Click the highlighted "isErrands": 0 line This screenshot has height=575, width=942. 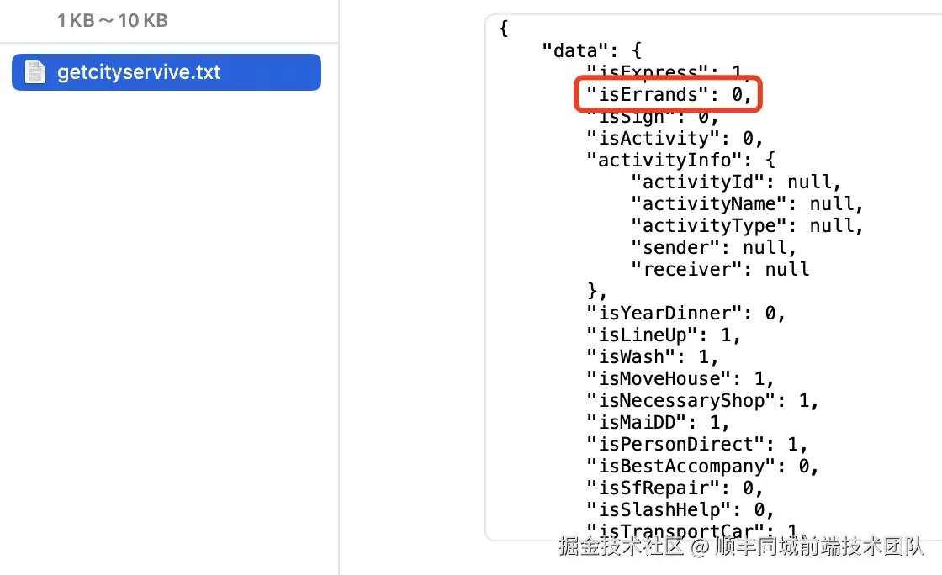pos(669,94)
